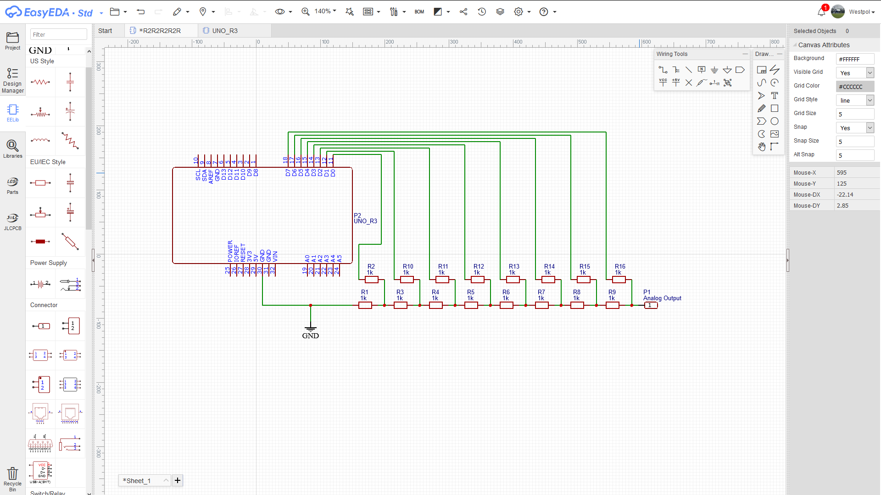881x495 pixels.
Task: Collapse the Canvas Attributes section
Action: pyautogui.click(x=795, y=45)
